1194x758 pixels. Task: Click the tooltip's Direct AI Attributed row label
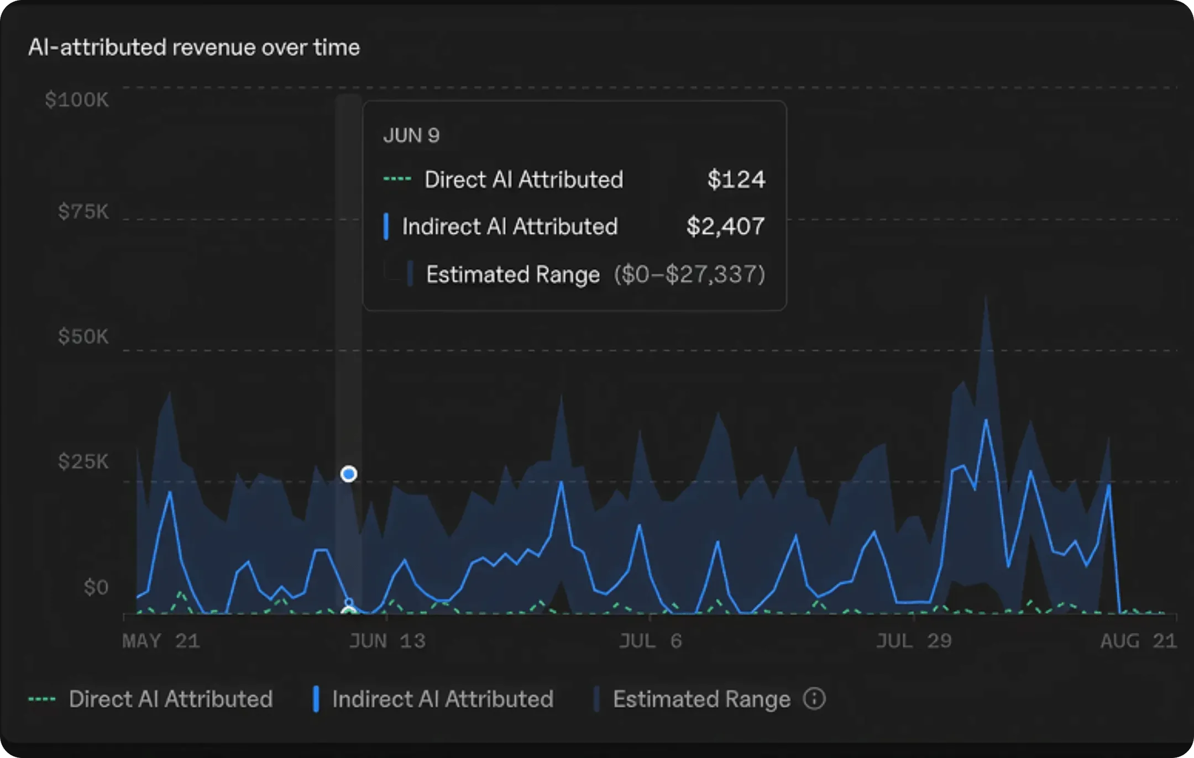(x=523, y=180)
